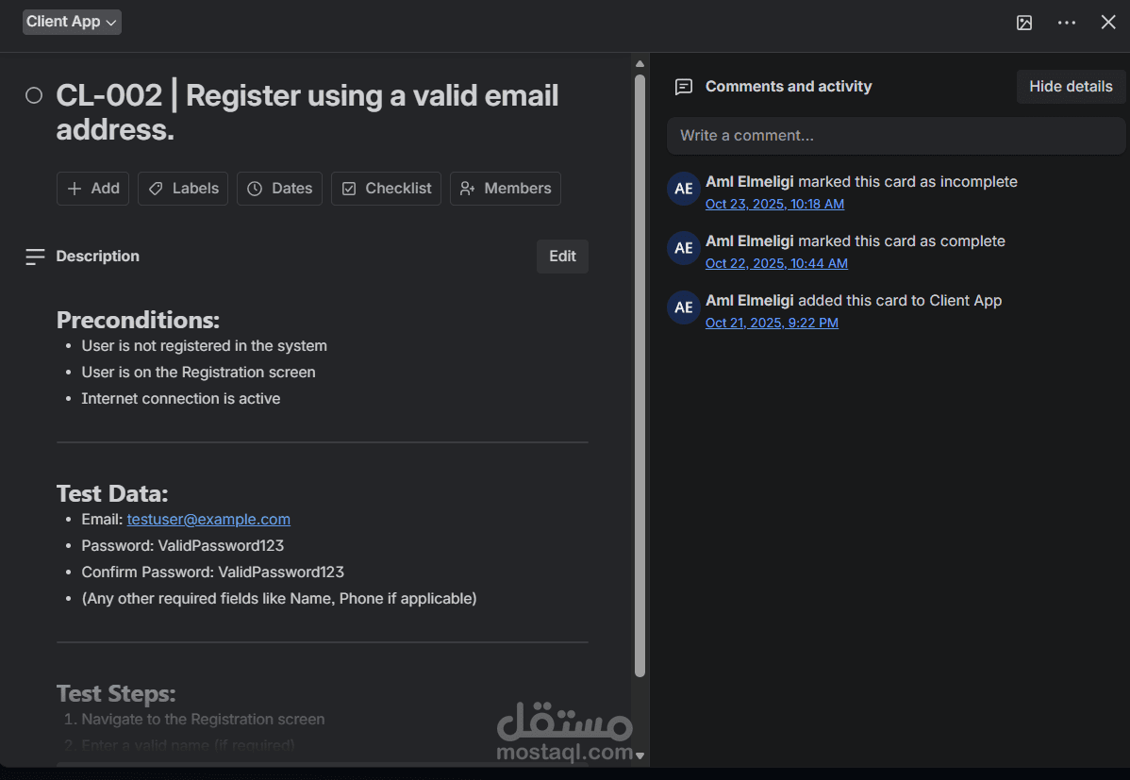This screenshot has width=1130, height=780.
Task: Click the Description lines icon
Action: (35, 257)
